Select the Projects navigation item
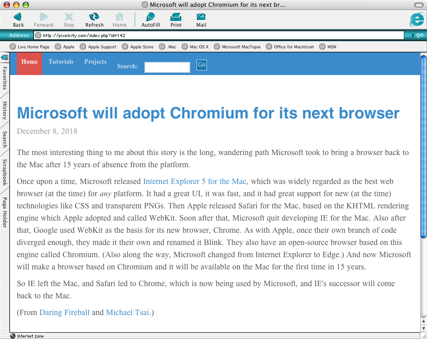Screen dimensions: 427x339 (95, 62)
